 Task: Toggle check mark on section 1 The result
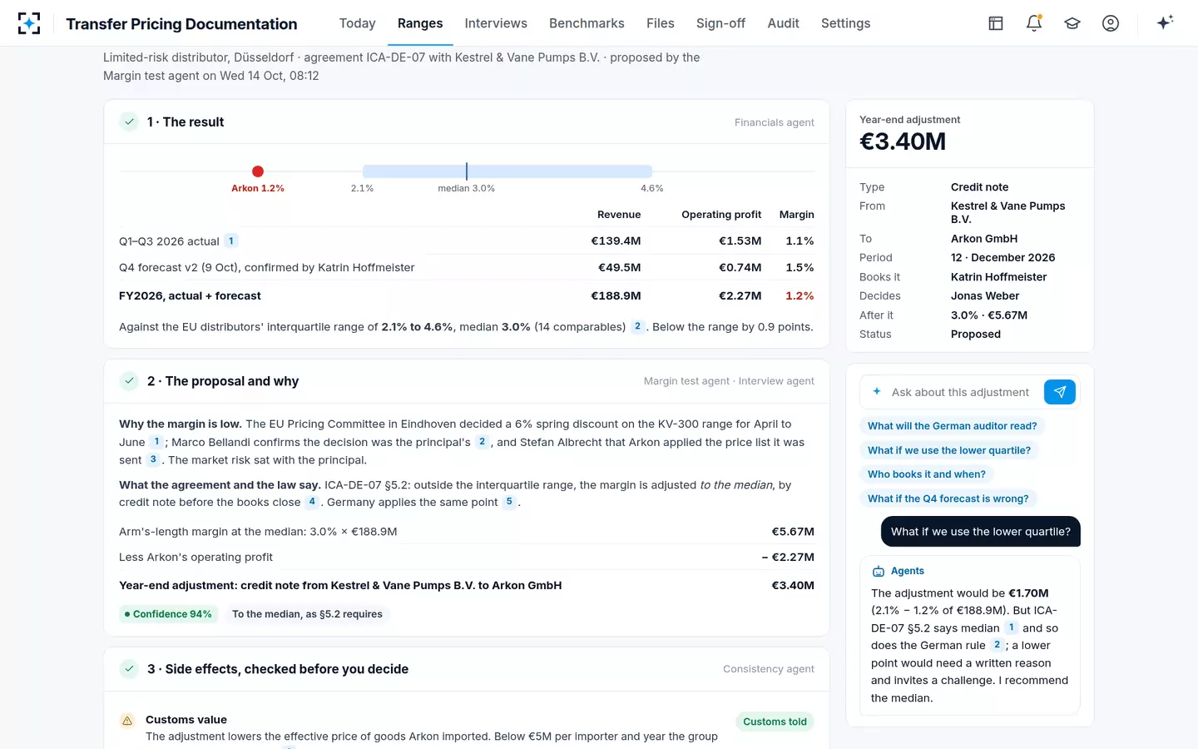click(x=129, y=122)
